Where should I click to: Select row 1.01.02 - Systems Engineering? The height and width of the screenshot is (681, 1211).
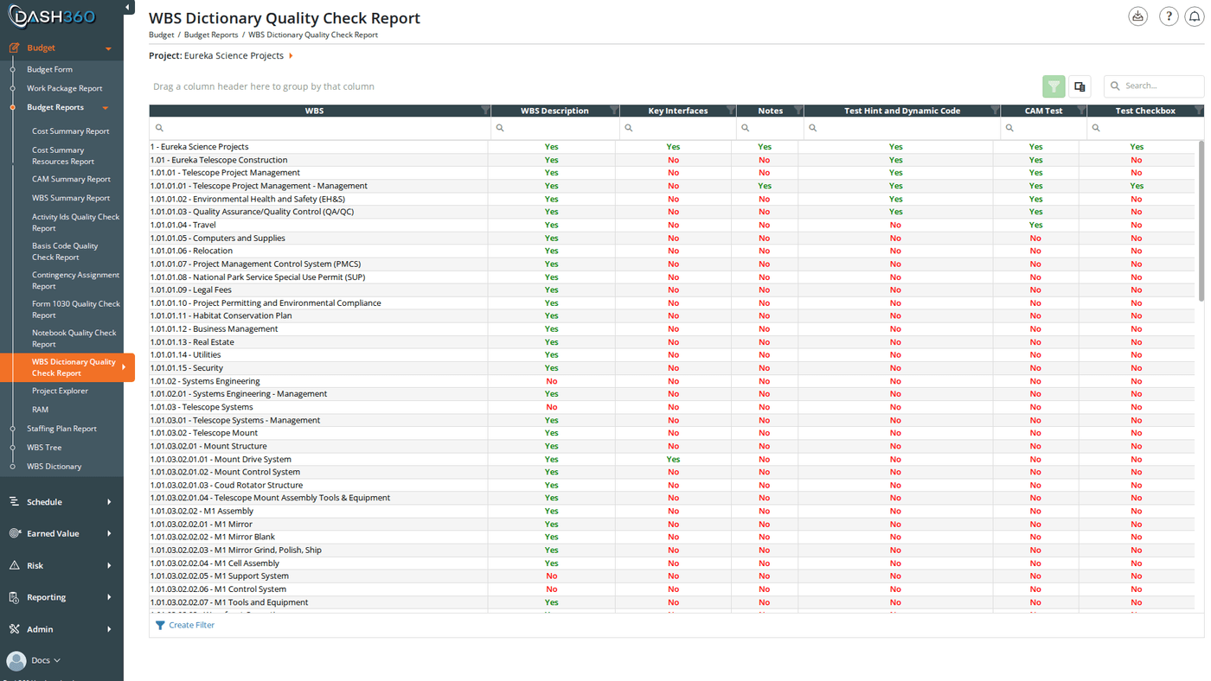pyautogui.click(x=672, y=381)
